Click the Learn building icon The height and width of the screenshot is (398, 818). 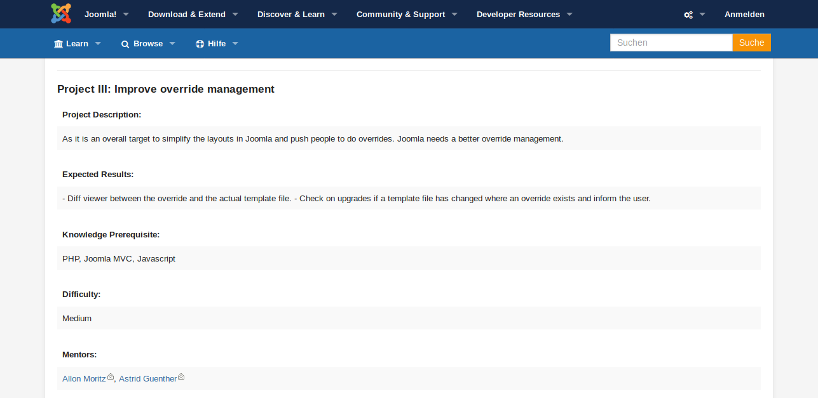point(58,44)
